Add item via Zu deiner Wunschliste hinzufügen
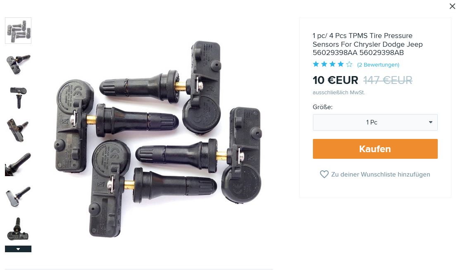This screenshot has height=270, width=458. tap(380, 174)
